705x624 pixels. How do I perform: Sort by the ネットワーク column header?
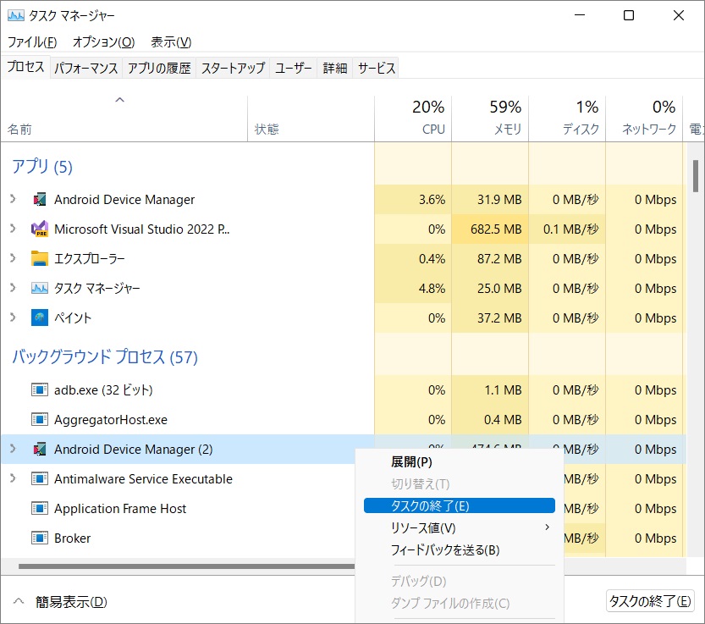pos(644,119)
